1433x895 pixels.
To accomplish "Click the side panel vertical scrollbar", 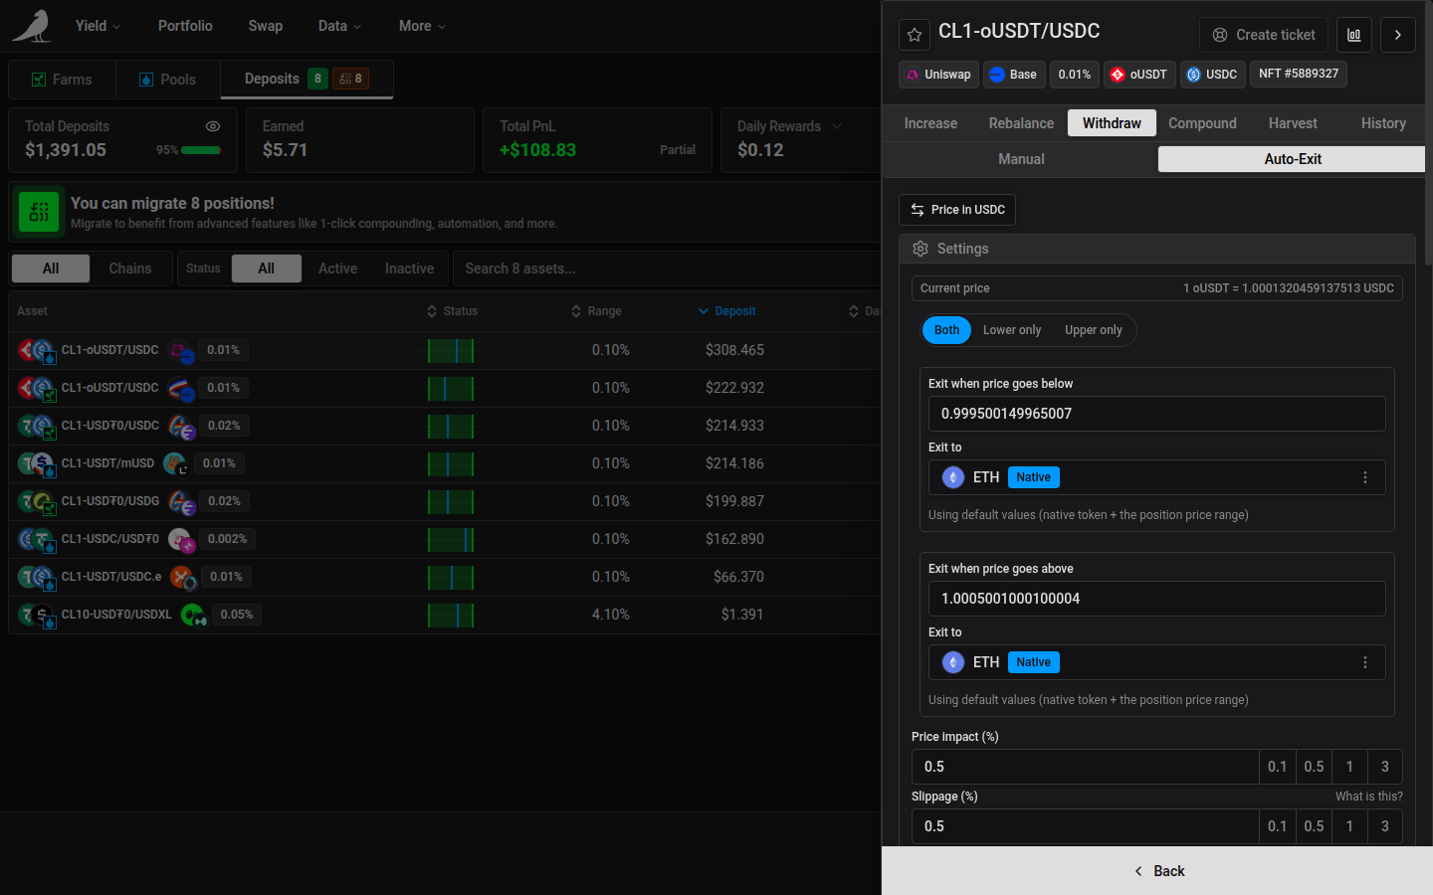I will click(1429, 134).
